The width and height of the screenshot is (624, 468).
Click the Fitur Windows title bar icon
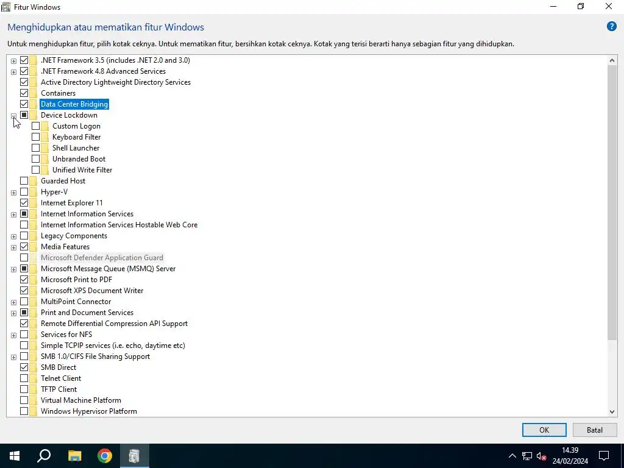6,7
